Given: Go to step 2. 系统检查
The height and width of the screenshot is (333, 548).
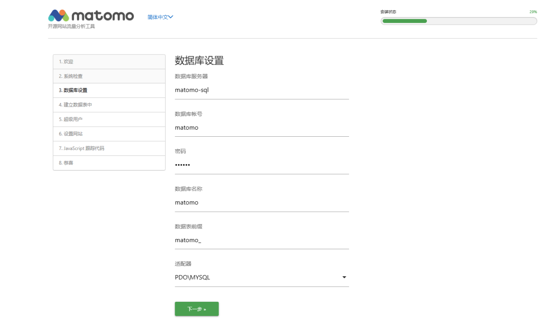Looking at the screenshot, I should [109, 76].
